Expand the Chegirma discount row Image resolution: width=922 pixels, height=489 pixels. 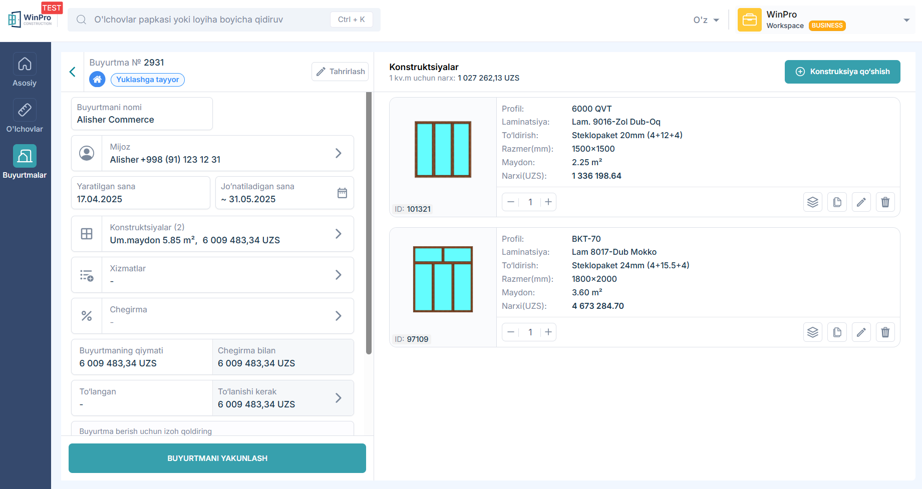coord(338,316)
